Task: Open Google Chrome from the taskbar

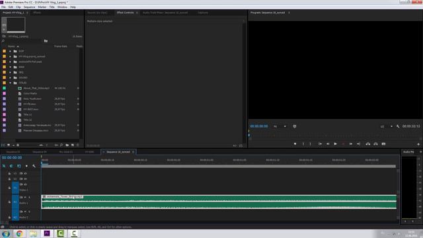Action: [19, 233]
